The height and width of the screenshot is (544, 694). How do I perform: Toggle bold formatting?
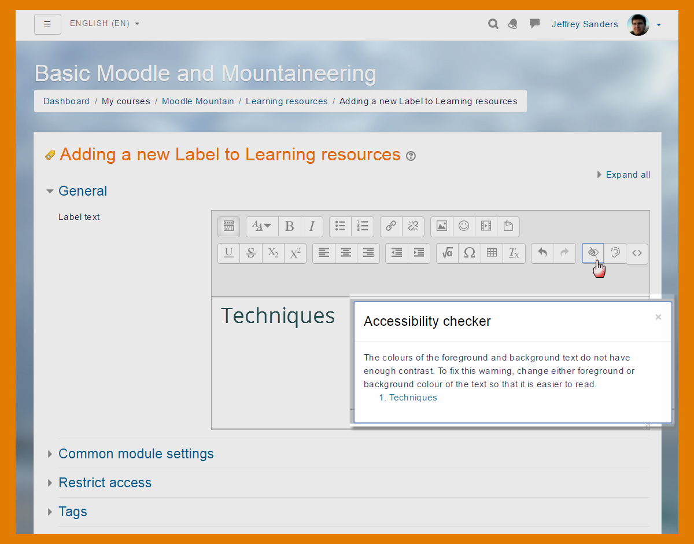pyautogui.click(x=290, y=226)
